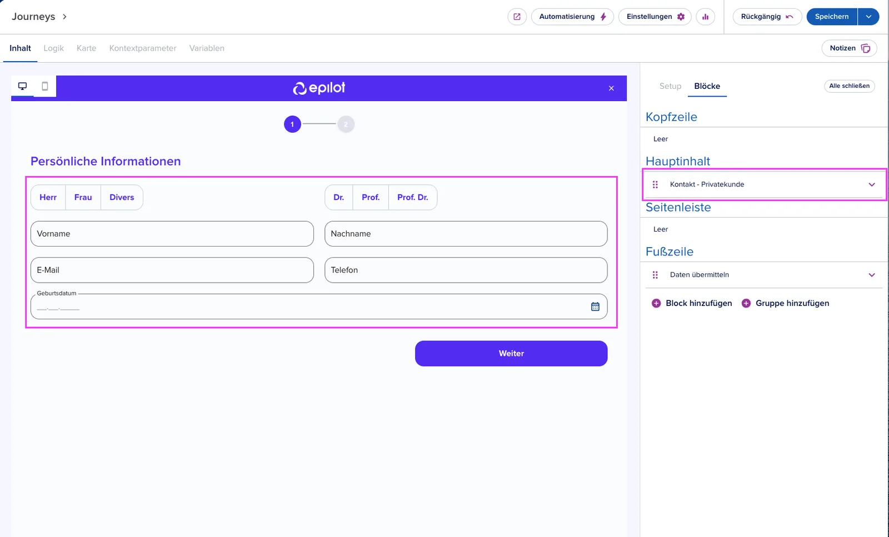The height and width of the screenshot is (537, 889).
Task: Click the Weiter button
Action: tap(511, 353)
